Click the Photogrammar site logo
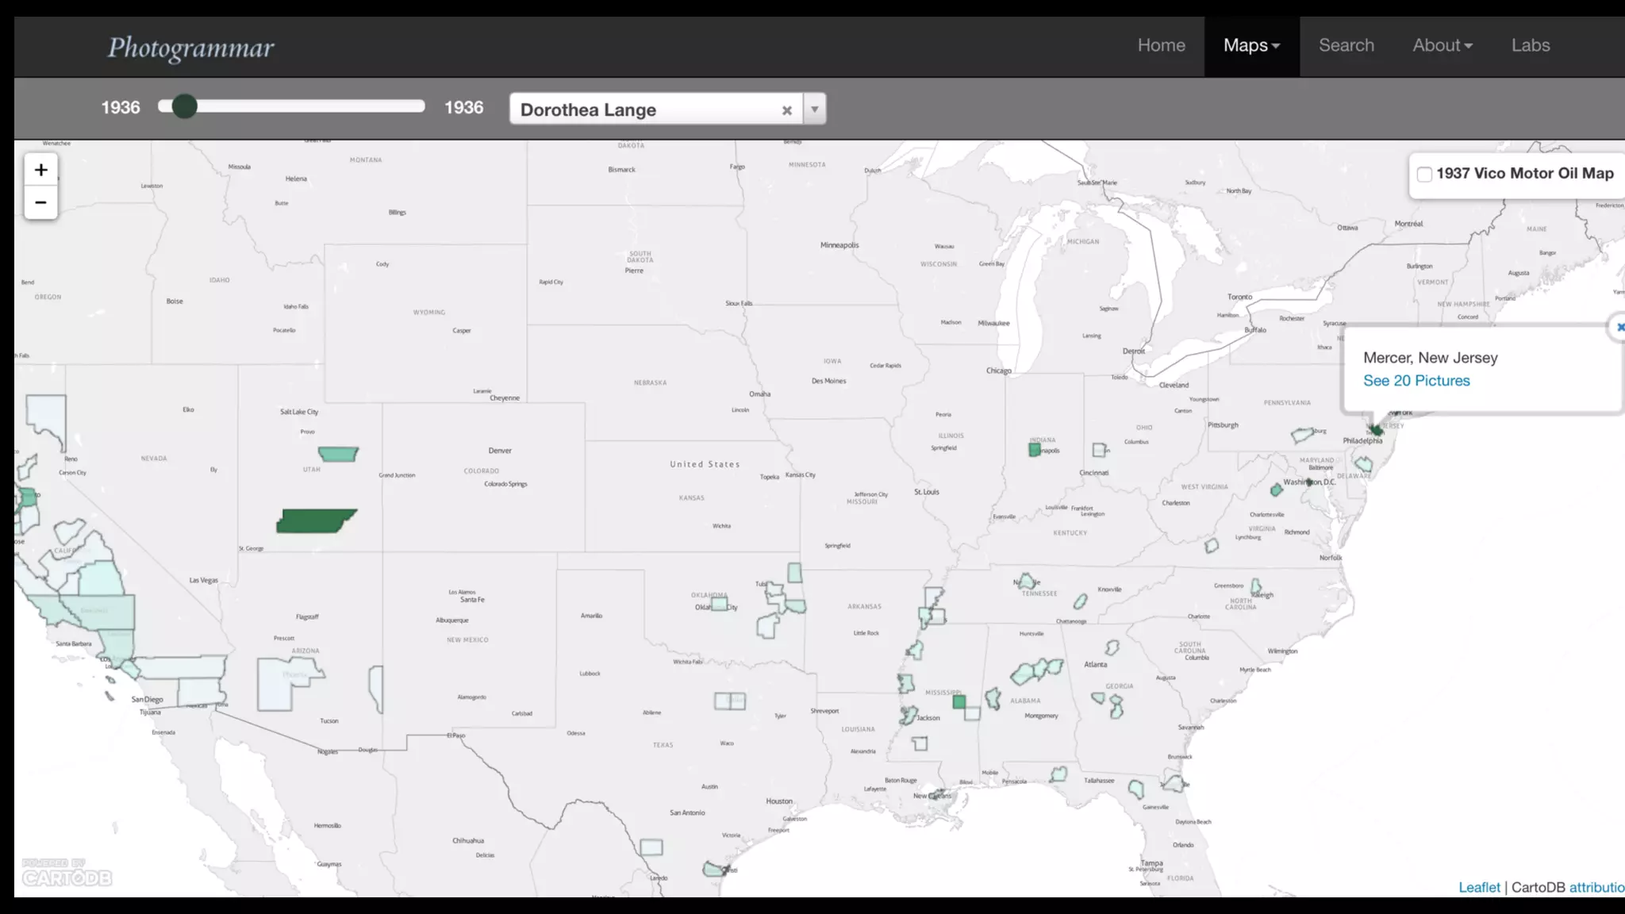Viewport: 1625px width, 914px height. pos(190,48)
